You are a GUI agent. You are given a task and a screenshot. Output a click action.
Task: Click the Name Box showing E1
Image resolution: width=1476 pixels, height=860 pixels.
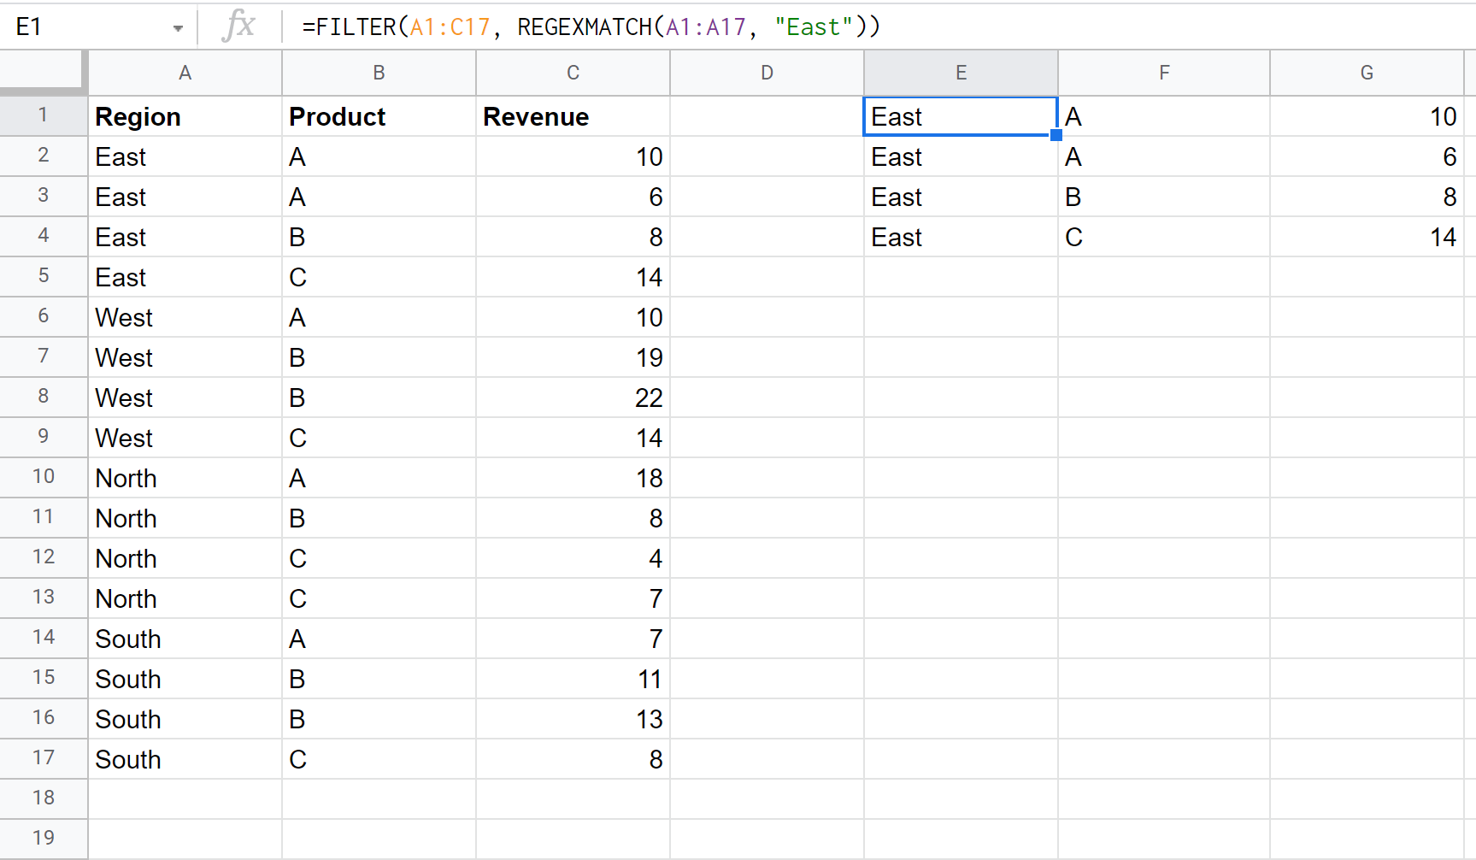click(85, 27)
